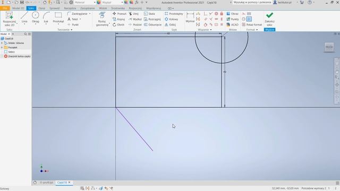This screenshot has width=340, height=191.
Task: Create a Kołowy circular pattern
Action: [171, 19]
